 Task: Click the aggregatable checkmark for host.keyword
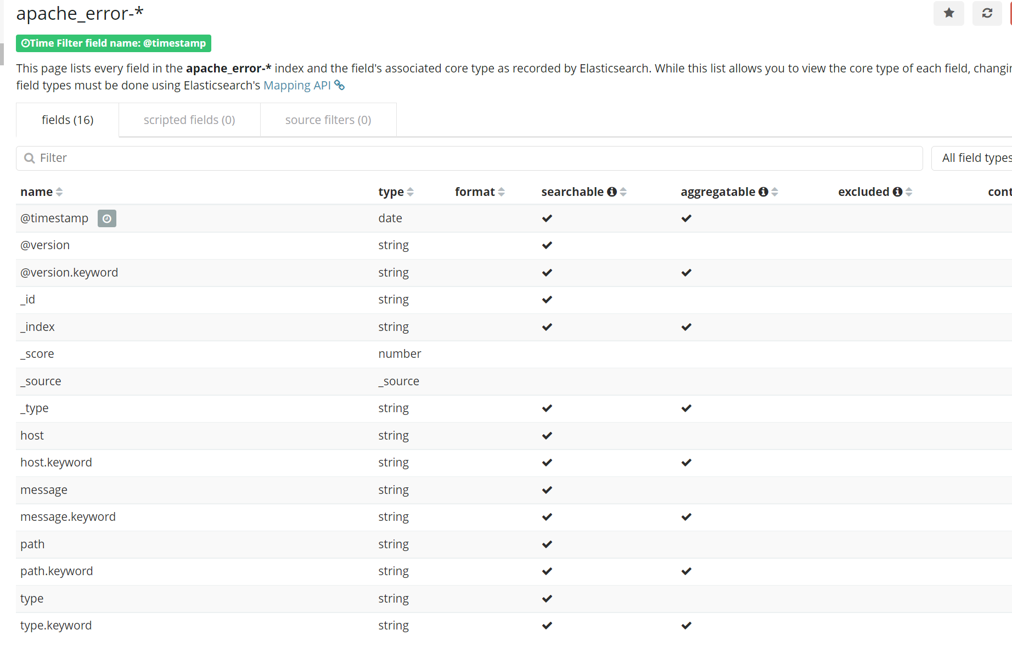[687, 463]
